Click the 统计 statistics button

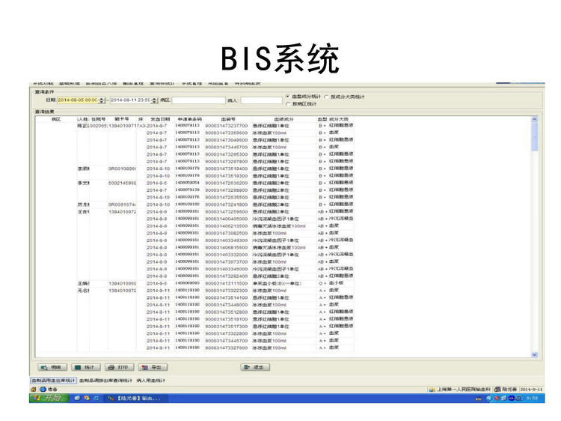tap(85, 367)
